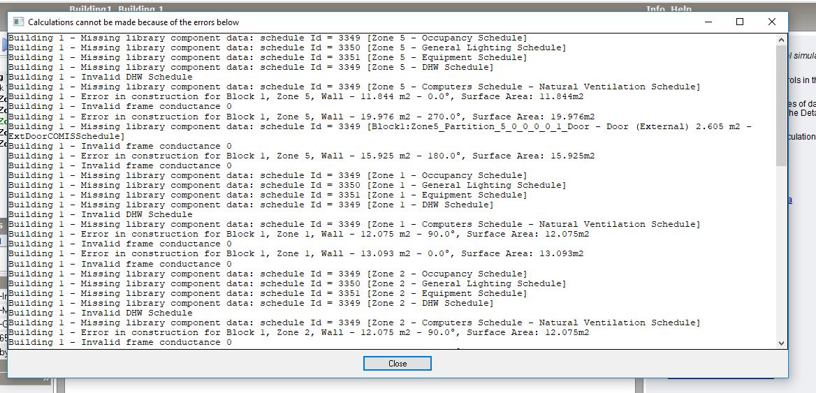
Task: Click the dialog's application icon in the title bar
Action: click(19, 22)
